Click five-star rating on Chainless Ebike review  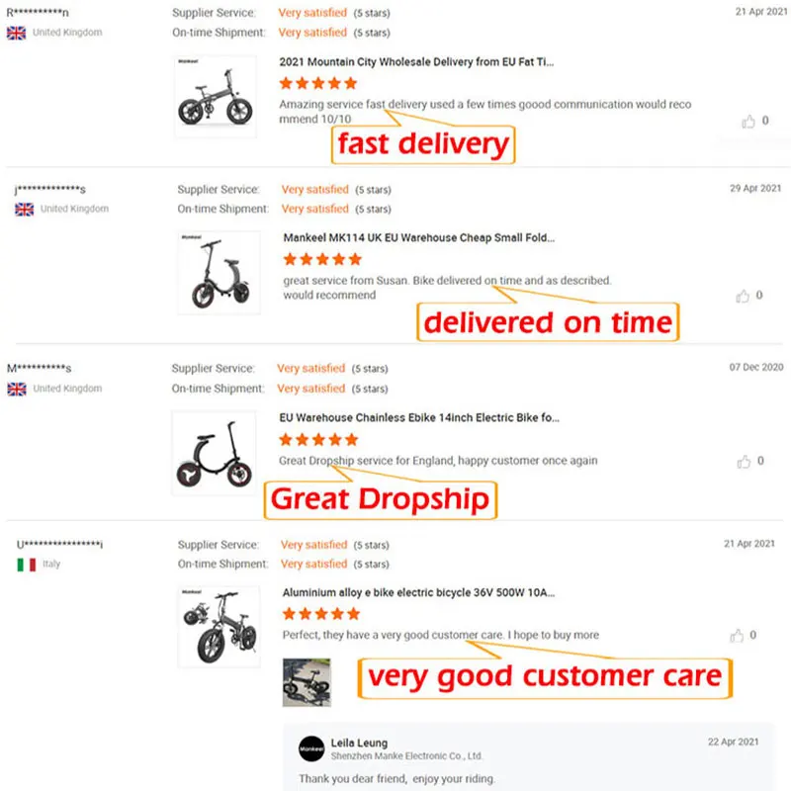point(318,439)
